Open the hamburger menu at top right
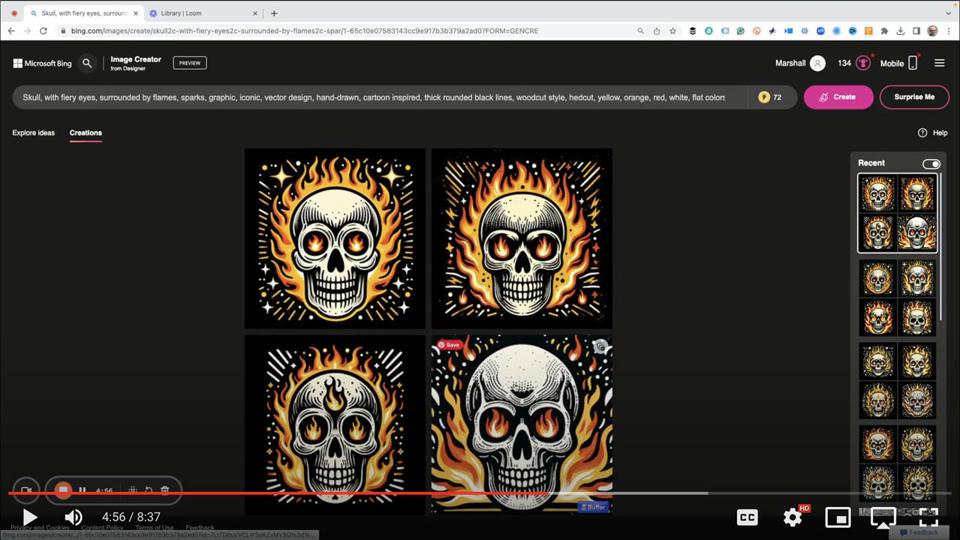960x540 pixels. (939, 64)
